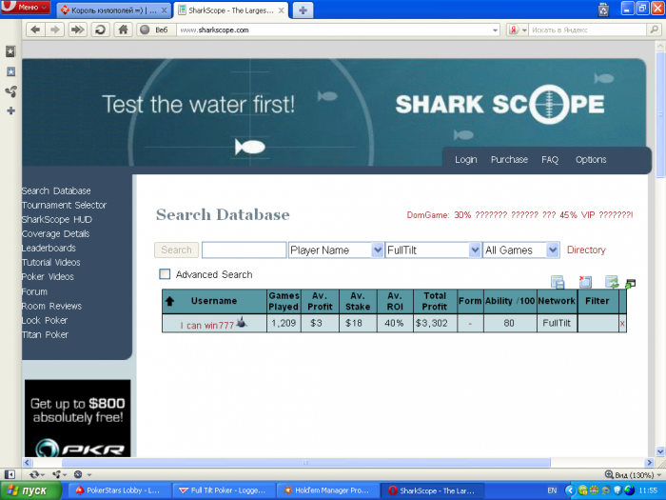
Task: Click the Login link
Action: 466,159
